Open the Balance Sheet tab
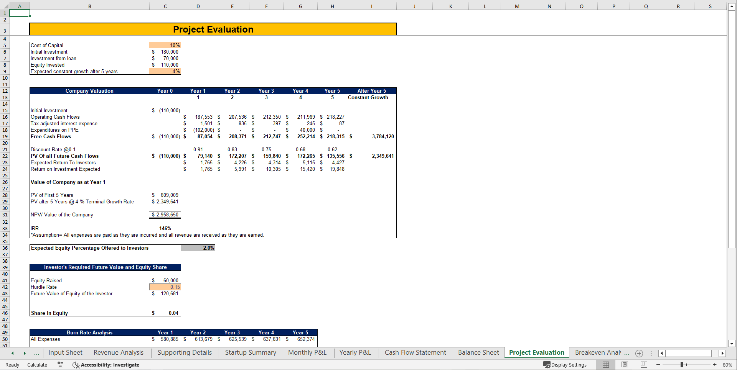Viewport: 737px width, 370px height. pyautogui.click(x=478, y=352)
